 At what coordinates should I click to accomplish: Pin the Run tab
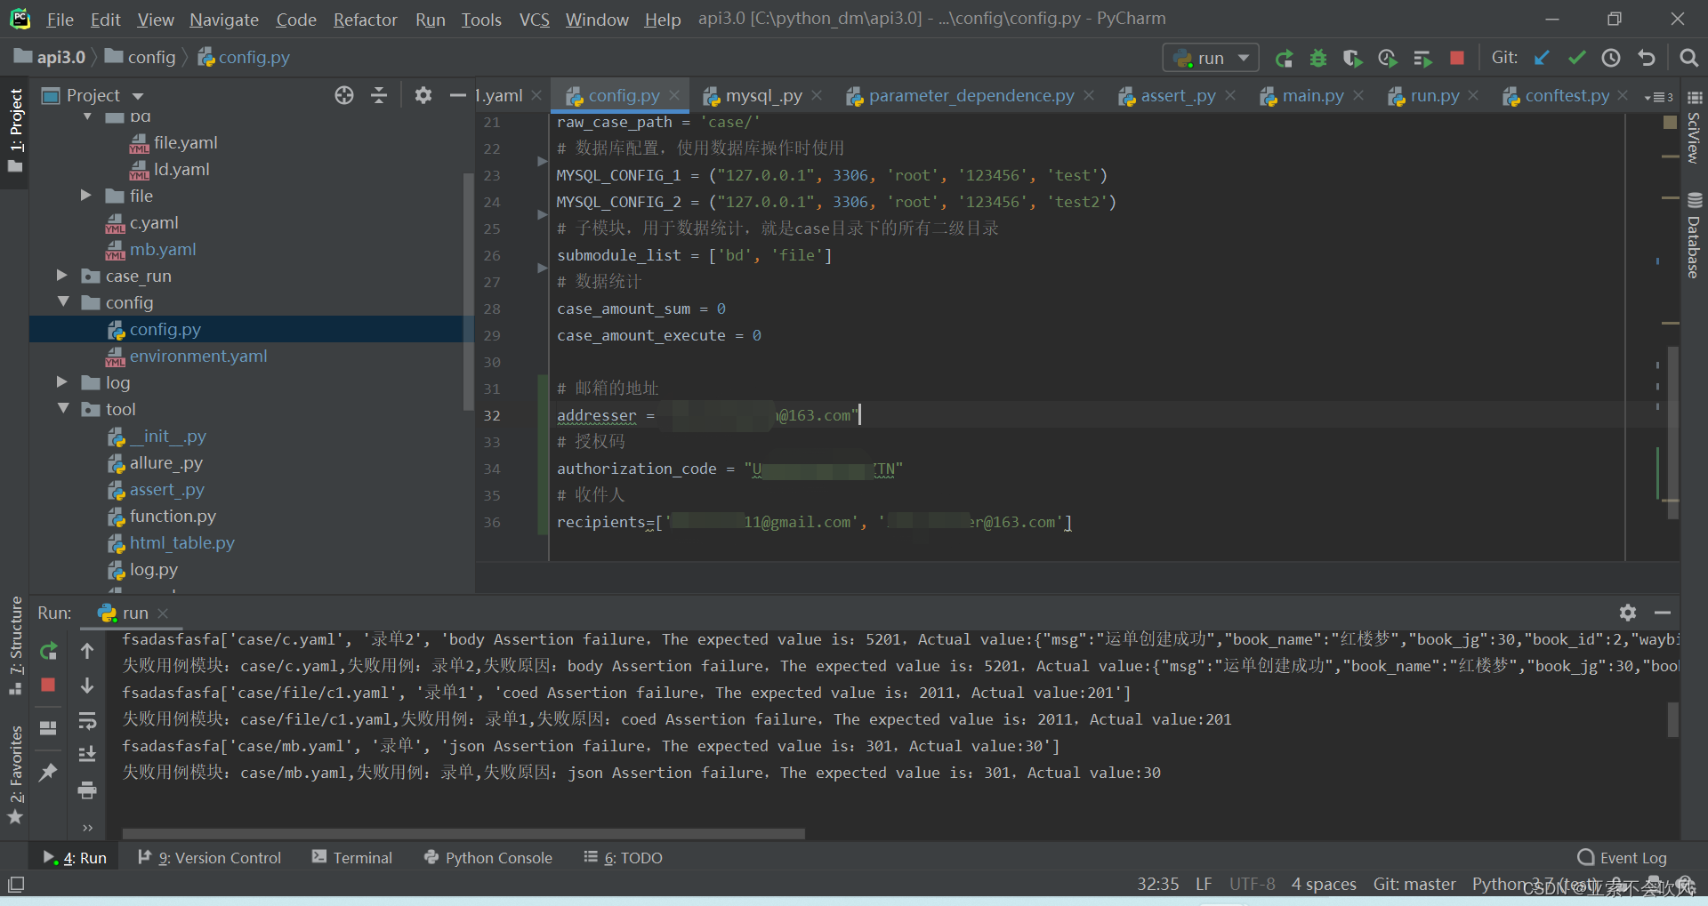48,772
